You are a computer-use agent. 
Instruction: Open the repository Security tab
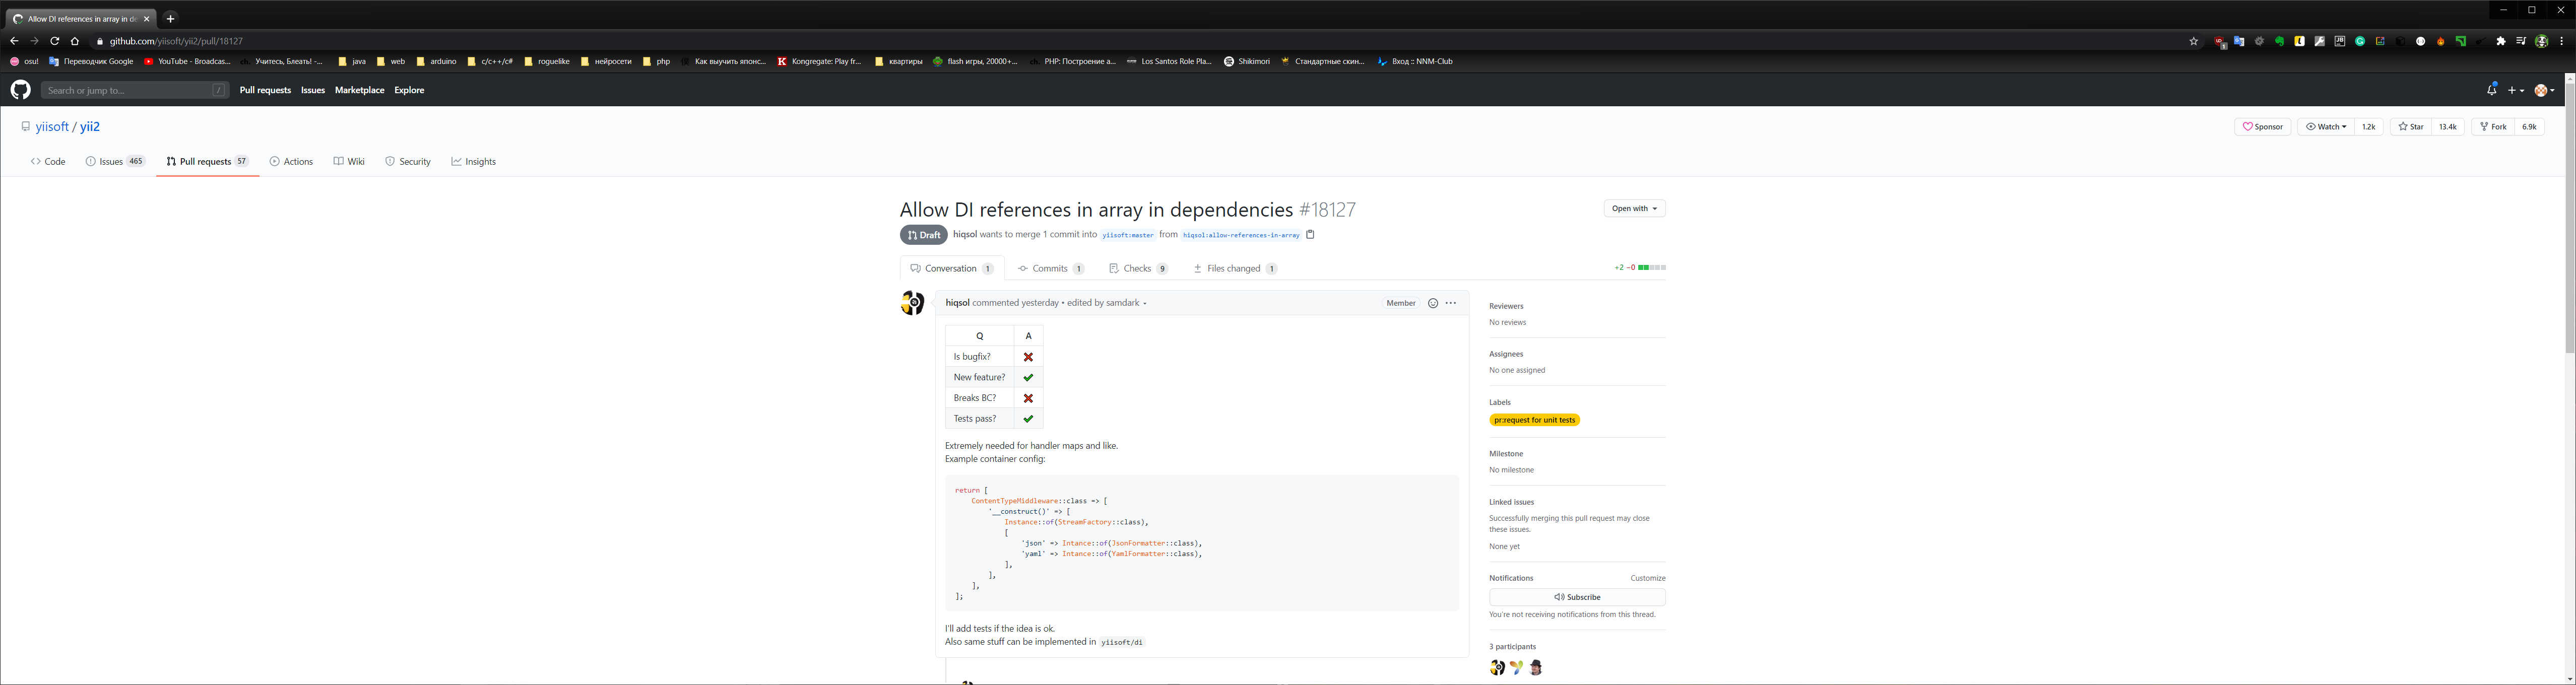[x=408, y=162]
